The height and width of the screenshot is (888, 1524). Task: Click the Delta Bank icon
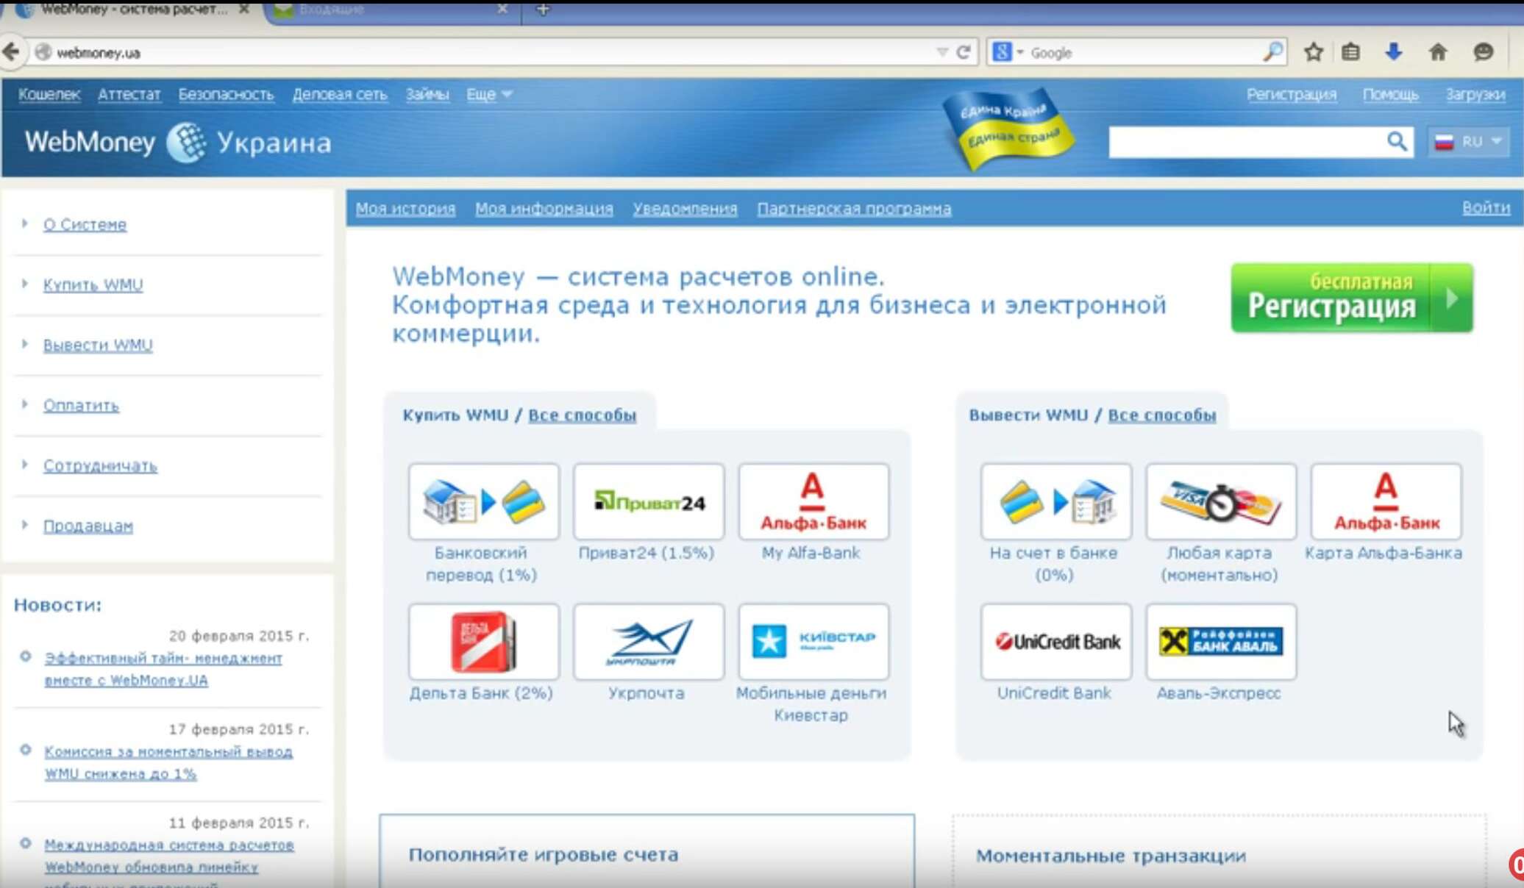483,642
